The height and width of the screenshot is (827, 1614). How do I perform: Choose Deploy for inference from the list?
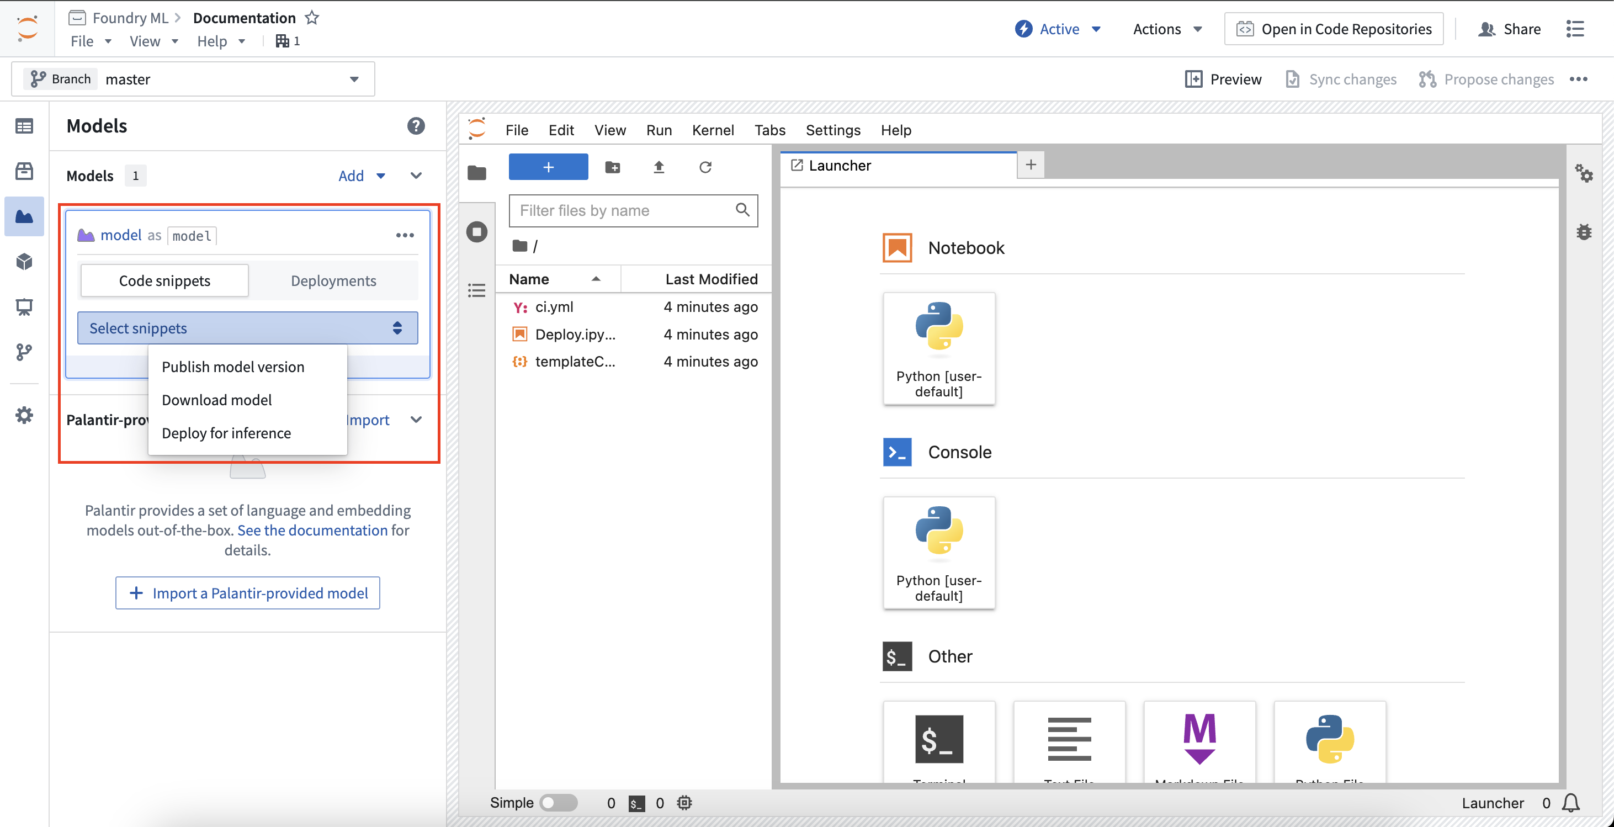[x=247, y=433]
